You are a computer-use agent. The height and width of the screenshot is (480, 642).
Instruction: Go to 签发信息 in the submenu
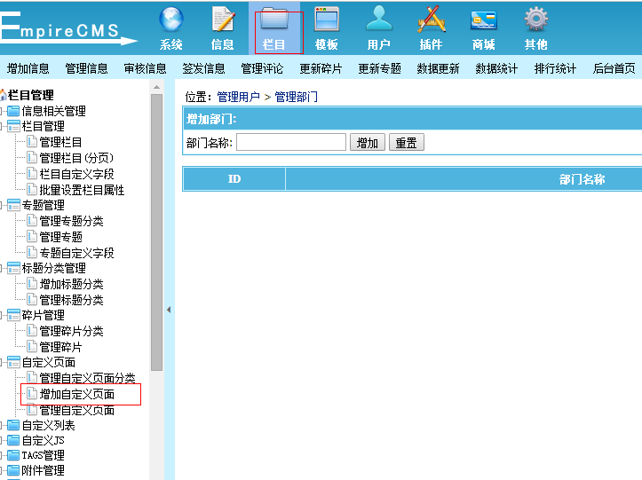point(203,68)
